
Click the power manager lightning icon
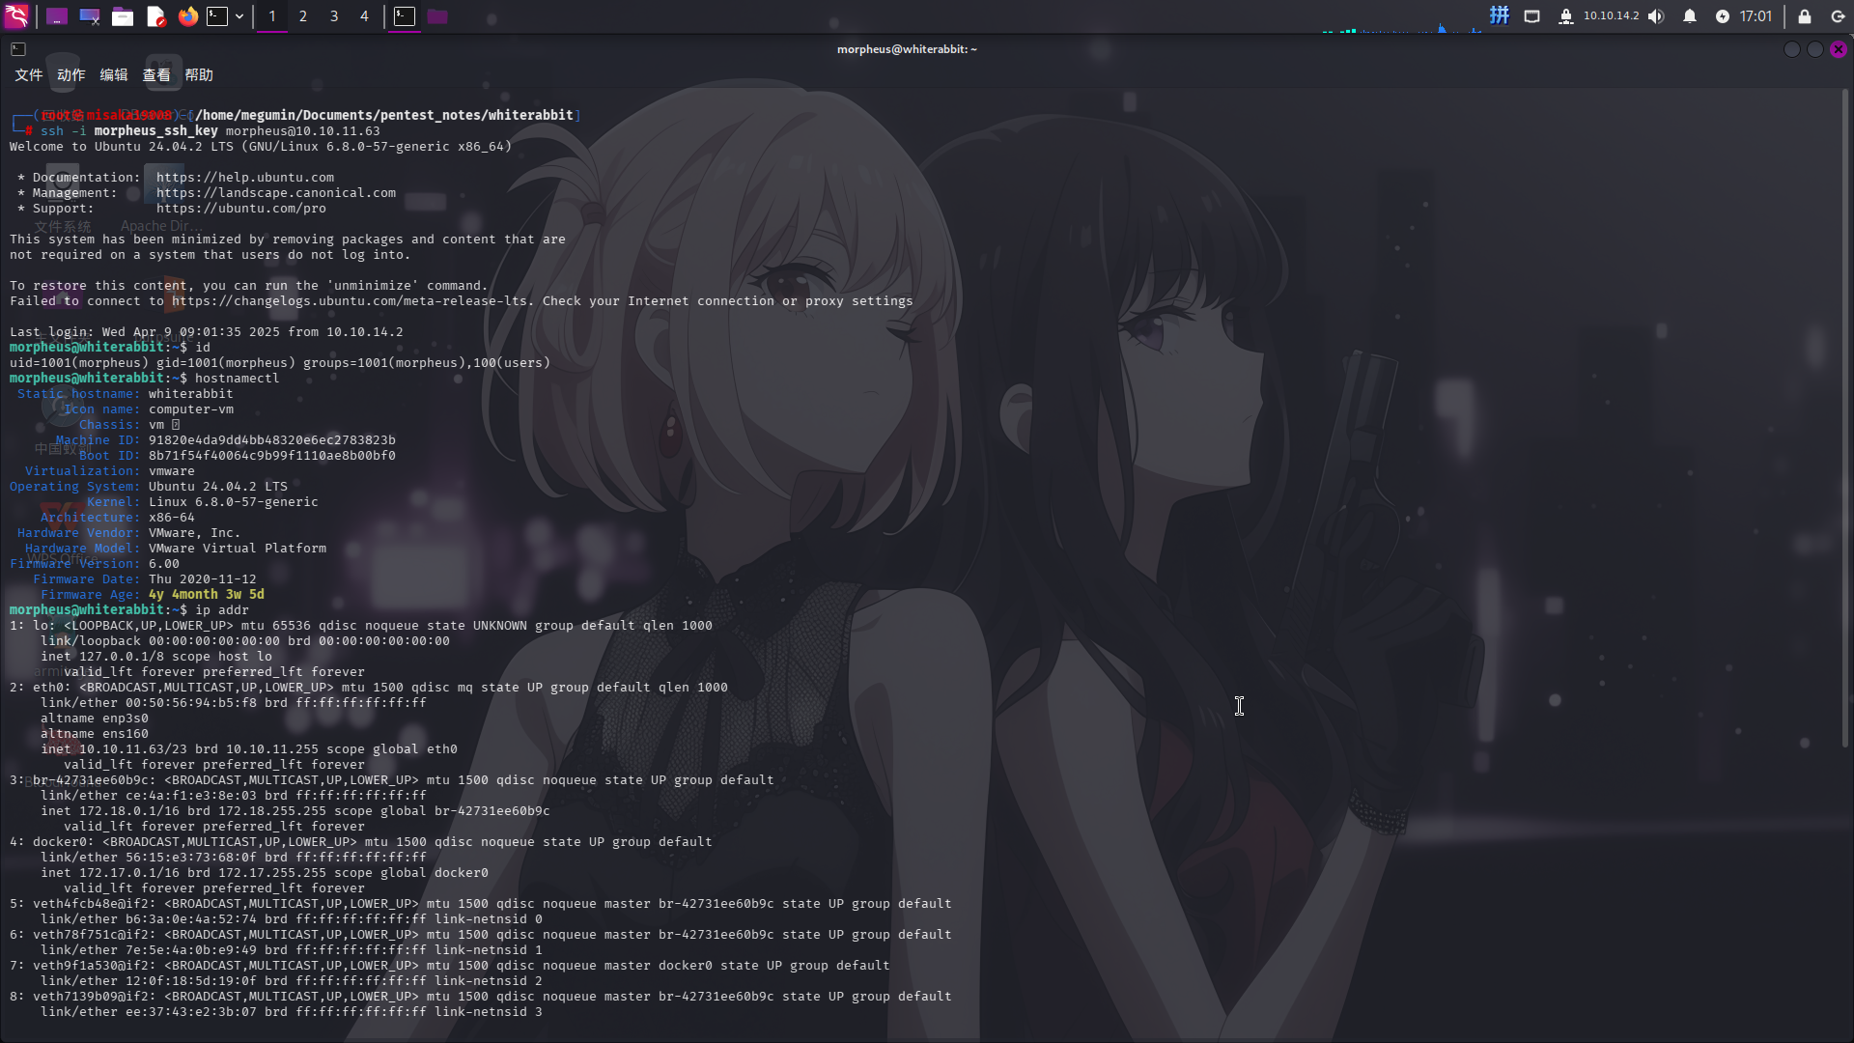tap(1722, 16)
